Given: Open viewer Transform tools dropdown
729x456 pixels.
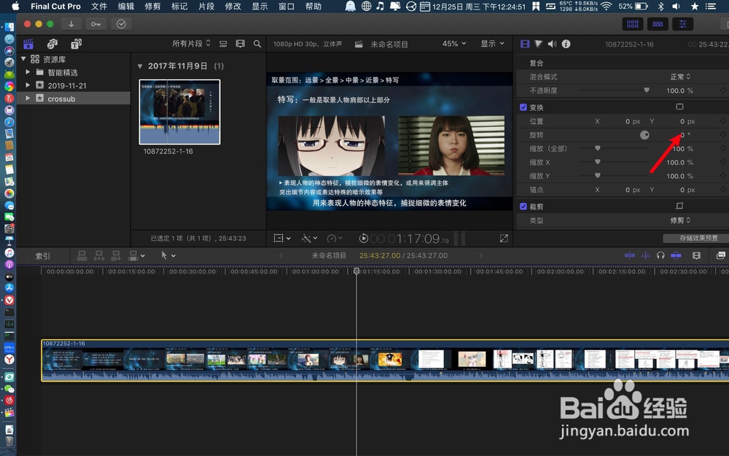Looking at the screenshot, I should click(282, 239).
